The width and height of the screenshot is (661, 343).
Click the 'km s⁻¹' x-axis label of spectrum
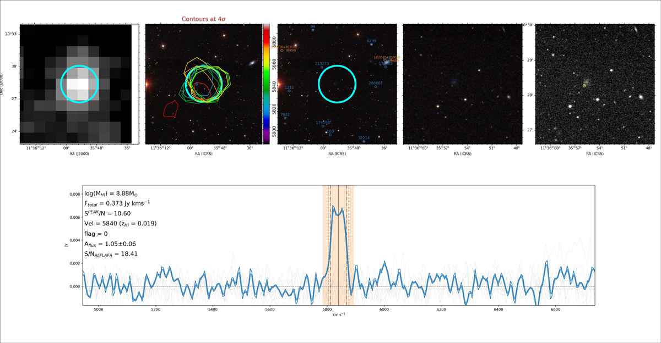[x=339, y=315]
